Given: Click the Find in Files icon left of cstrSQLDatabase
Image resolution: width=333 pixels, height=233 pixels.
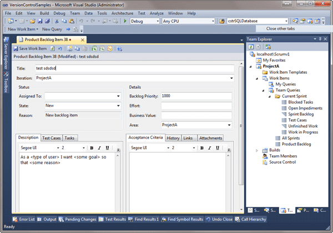Looking at the screenshot, I should (x=222, y=21).
